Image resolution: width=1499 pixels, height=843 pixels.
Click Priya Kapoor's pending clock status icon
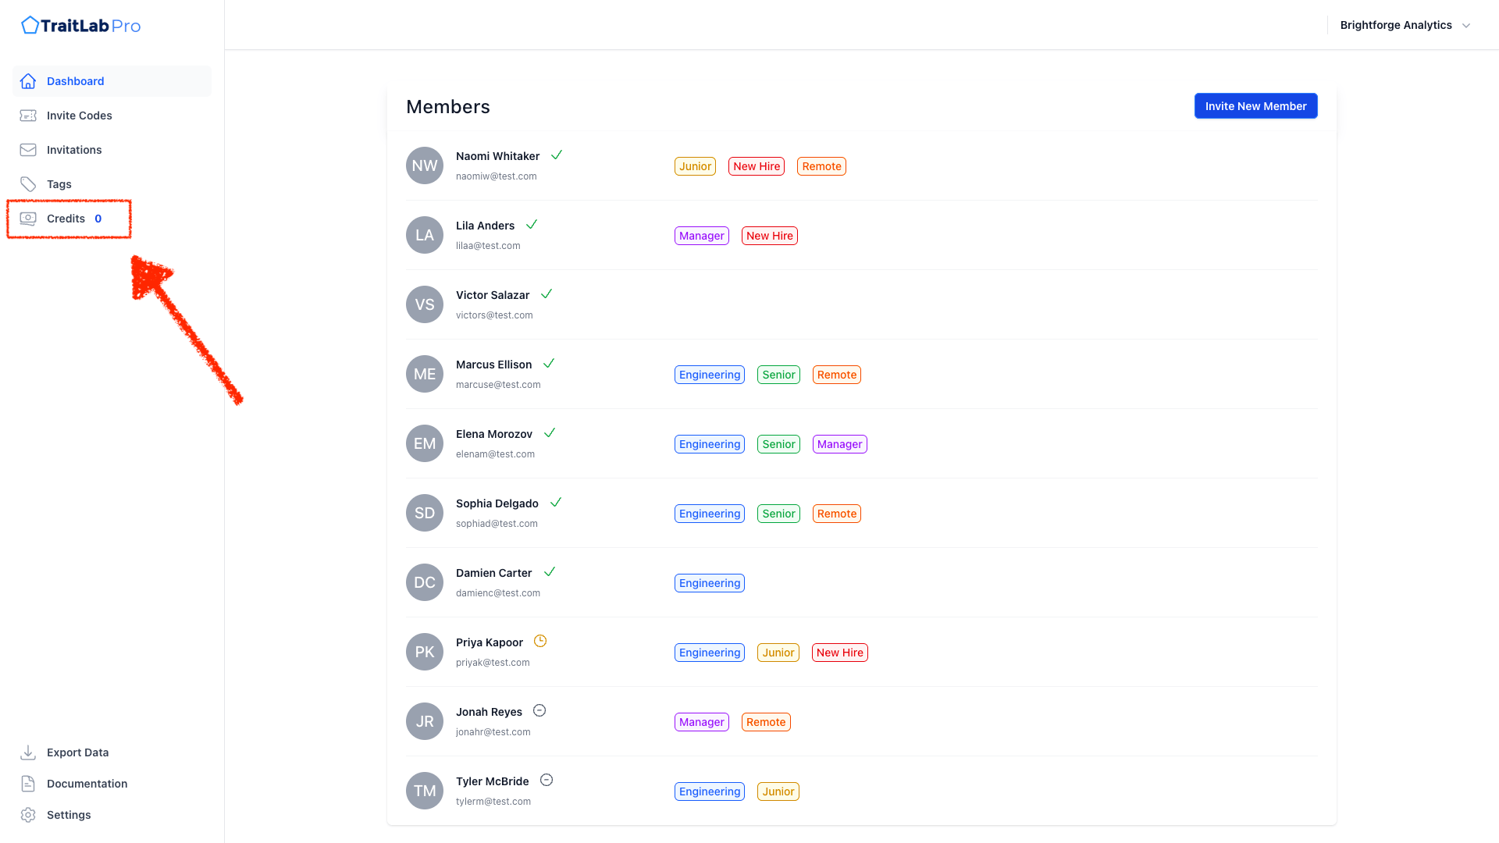(540, 641)
